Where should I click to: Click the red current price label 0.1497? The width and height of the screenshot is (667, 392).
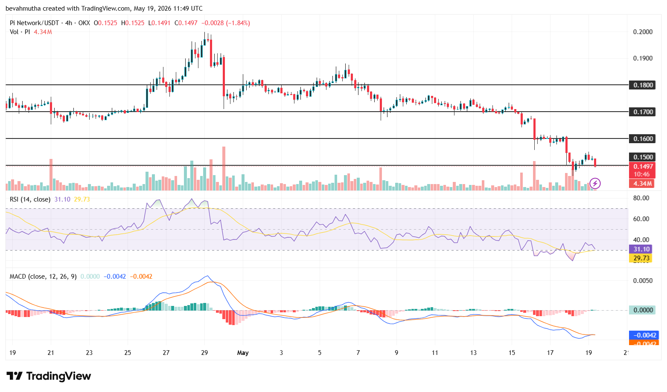[643, 167]
